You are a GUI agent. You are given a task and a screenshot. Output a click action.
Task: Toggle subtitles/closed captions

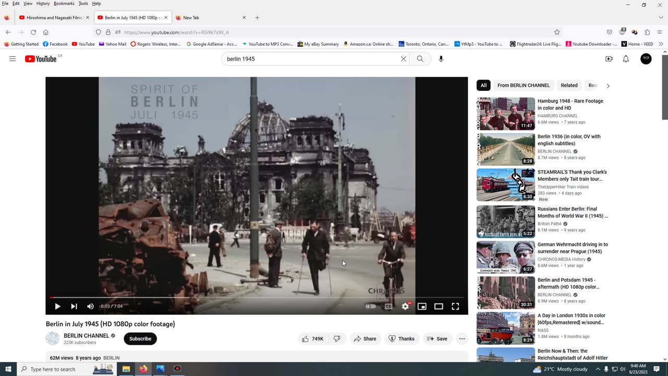(x=388, y=307)
